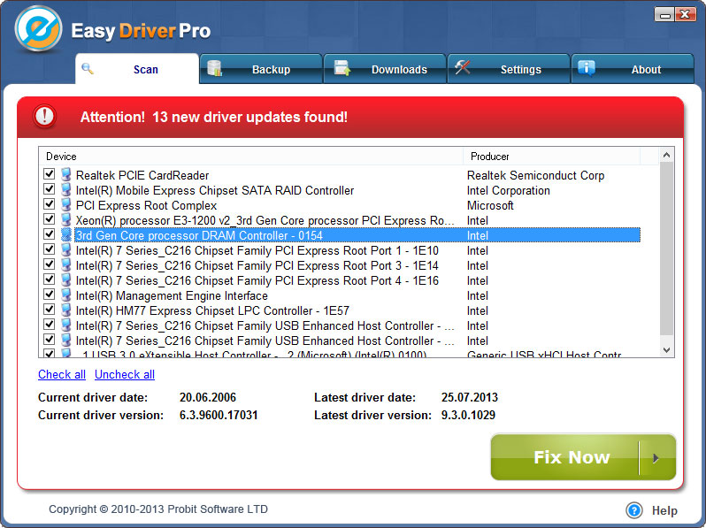The width and height of the screenshot is (706, 528).
Task: Select Realtek PCIE CardReader row text
Action: pos(142,175)
